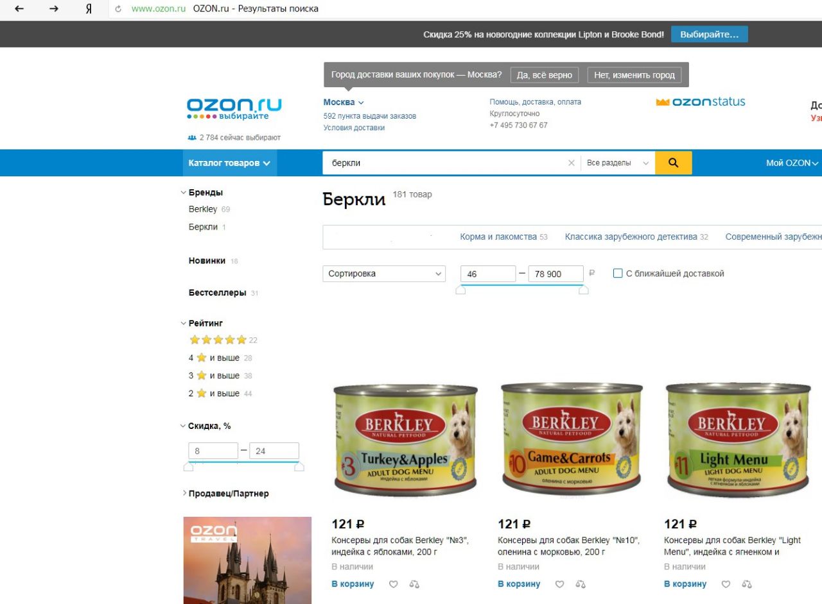Open 'Все разделы' search category dropdown

click(x=618, y=163)
